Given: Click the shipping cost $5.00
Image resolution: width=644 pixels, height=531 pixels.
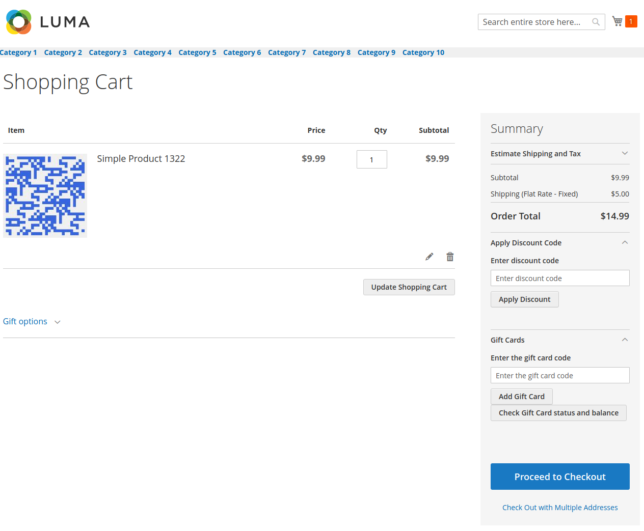Looking at the screenshot, I should coord(620,194).
